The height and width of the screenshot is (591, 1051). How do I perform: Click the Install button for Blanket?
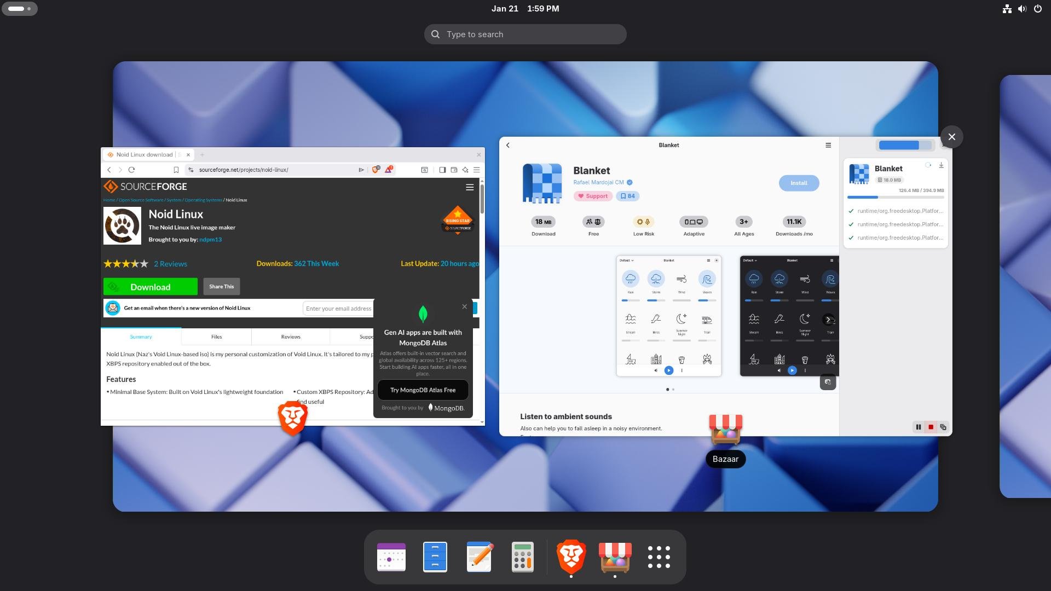(x=799, y=183)
